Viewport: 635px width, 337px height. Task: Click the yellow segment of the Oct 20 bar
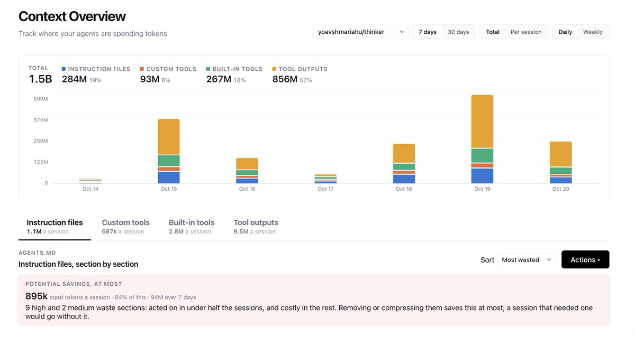tap(560, 154)
